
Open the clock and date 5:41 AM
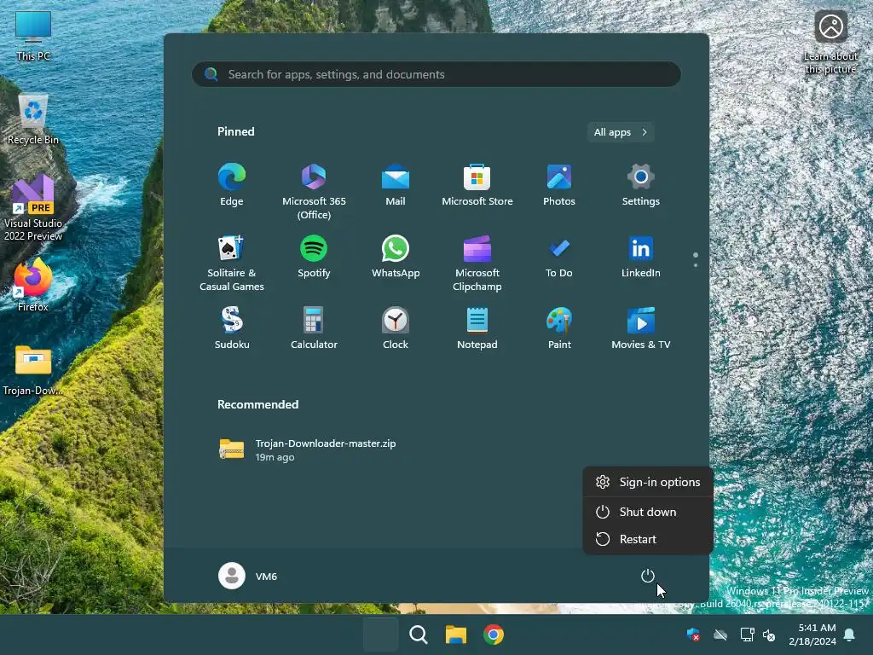pos(812,635)
